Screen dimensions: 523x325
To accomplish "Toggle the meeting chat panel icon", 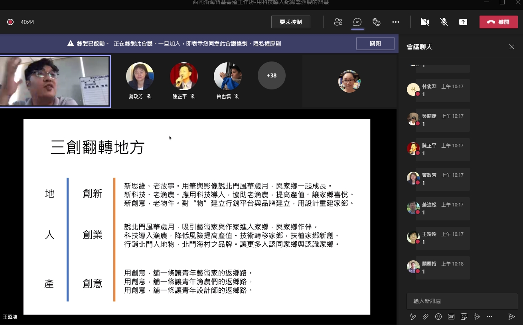I will pyautogui.click(x=357, y=22).
